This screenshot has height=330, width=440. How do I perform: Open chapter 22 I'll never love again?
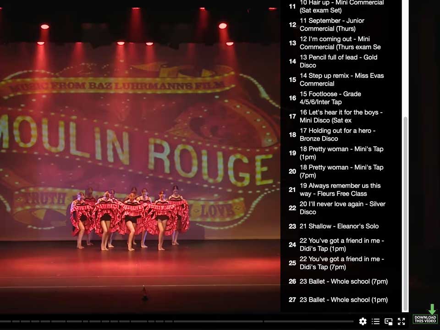point(341,208)
